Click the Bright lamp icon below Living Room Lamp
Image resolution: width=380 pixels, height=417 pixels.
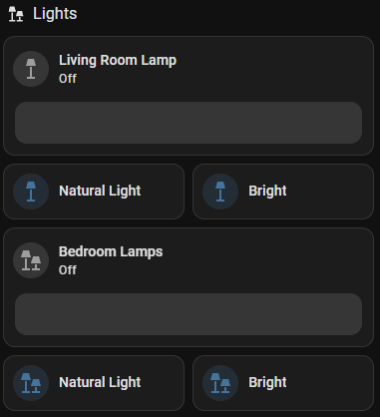(220, 192)
